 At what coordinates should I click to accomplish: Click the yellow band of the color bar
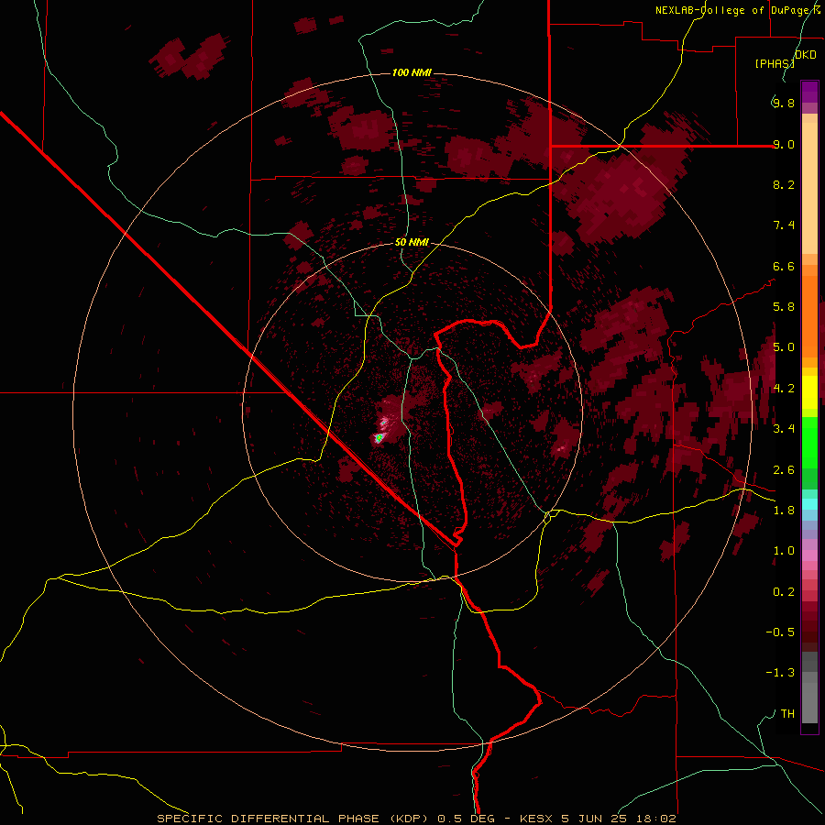pyautogui.click(x=809, y=392)
